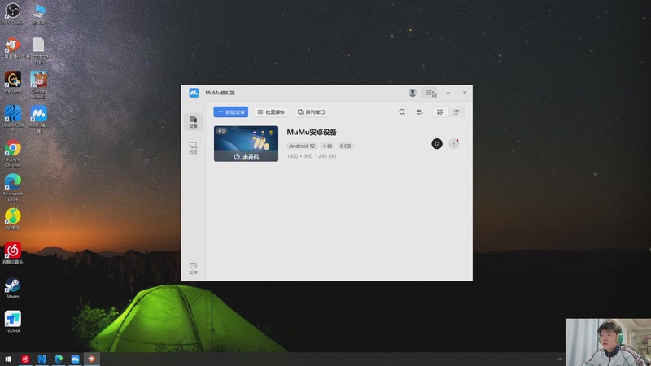Viewport: 651px width, 366px height.
Task: Open the MuMu模拟器 desktop shortcut
Action: 38,119
